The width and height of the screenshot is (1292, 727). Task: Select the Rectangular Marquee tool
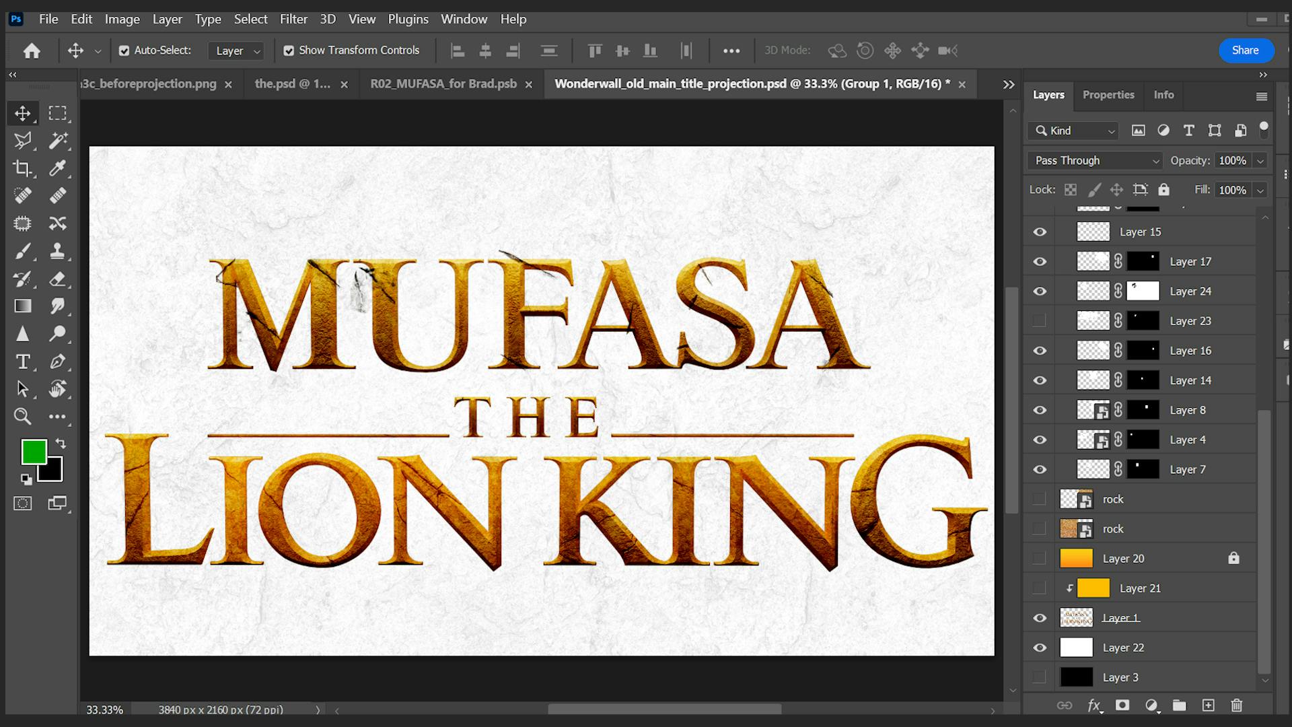click(x=58, y=113)
